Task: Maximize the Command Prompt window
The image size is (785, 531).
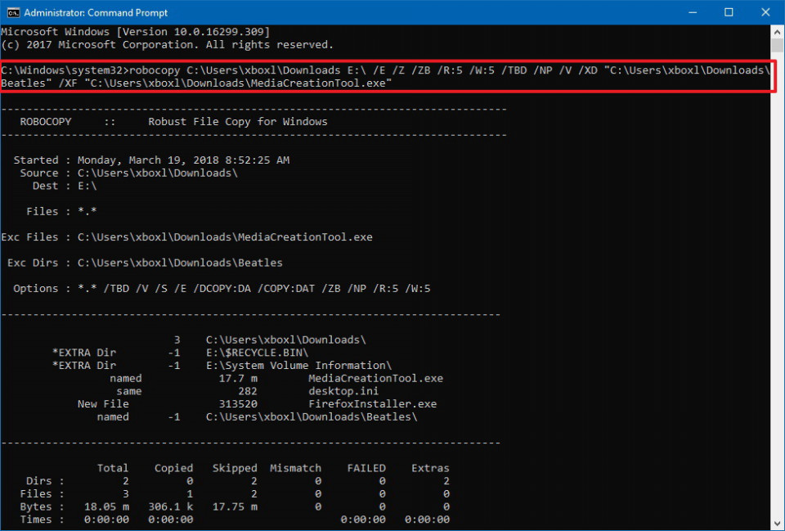Action: pyautogui.click(x=728, y=12)
